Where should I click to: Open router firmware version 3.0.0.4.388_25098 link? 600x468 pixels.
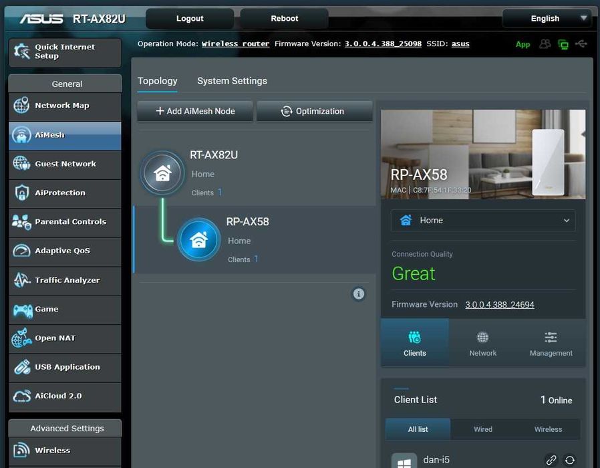pyautogui.click(x=383, y=43)
